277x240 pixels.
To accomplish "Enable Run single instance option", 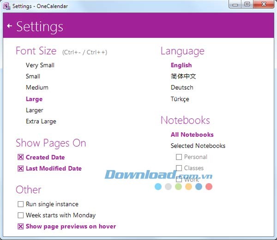I will tap(20, 204).
